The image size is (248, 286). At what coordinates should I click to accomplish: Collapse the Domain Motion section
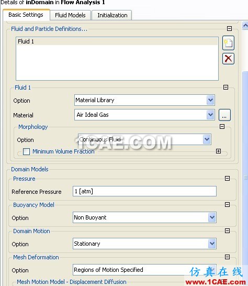(x=227, y=230)
